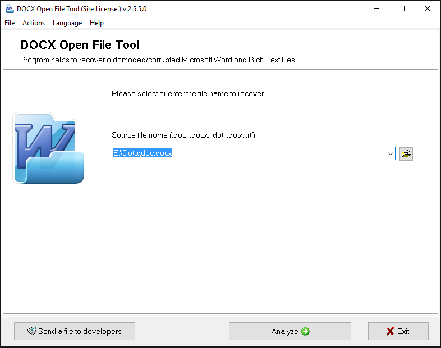Minimize the DOCX Open File Tool window

pos(376,9)
